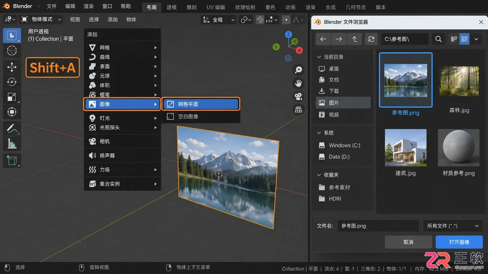Click the 文件名 input field
The width and height of the screenshot is (488, 274).
coord(378,226)
